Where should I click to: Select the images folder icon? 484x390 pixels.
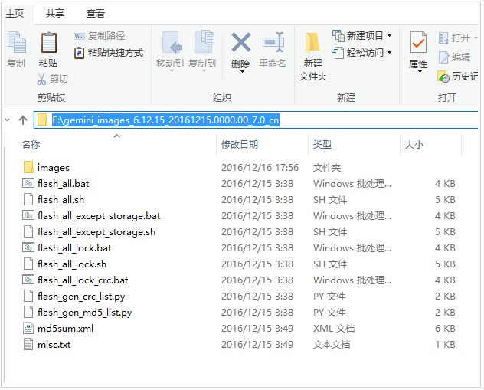[x=28, y=167]
